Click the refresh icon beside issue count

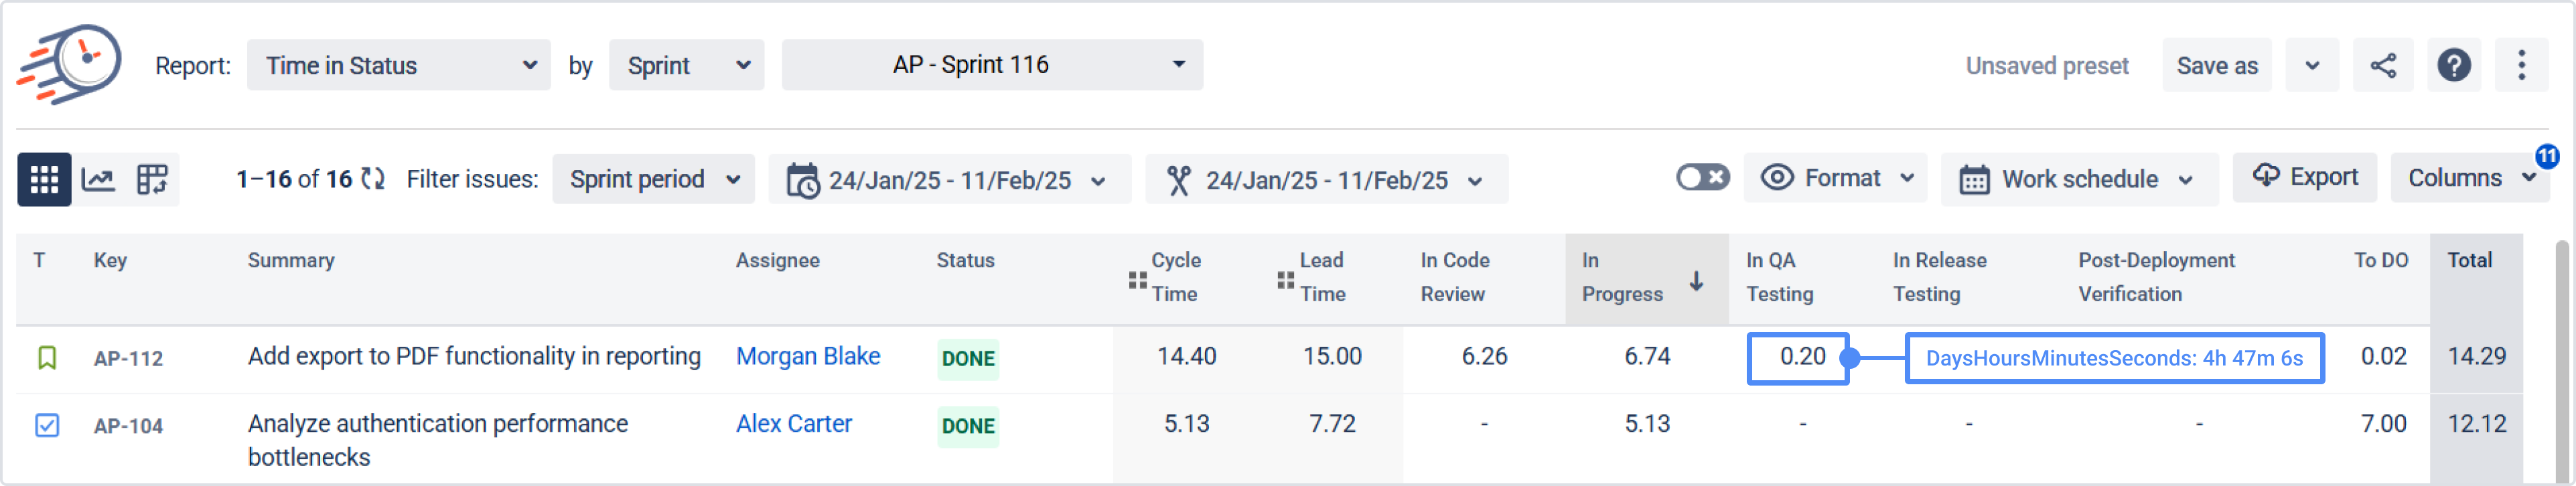click(x=373, y=179)
